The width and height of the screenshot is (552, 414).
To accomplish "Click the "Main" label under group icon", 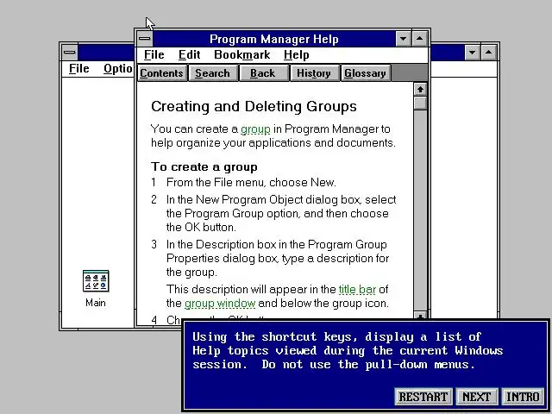I will [96, 303].
